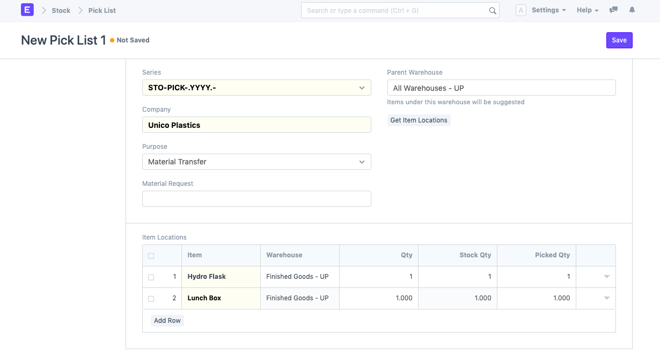This screenshot has height=361, width=660.
Task: Tick the Lunch Box row checkbox
Action: pos(151,299)
